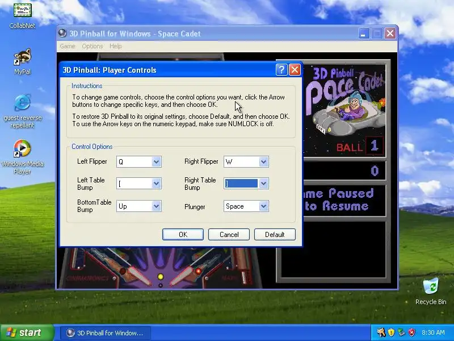The height and width of the screenshot is (341, 454).
Task: Select the Windows Media Player shortcut
Action: tap(22, 157)
